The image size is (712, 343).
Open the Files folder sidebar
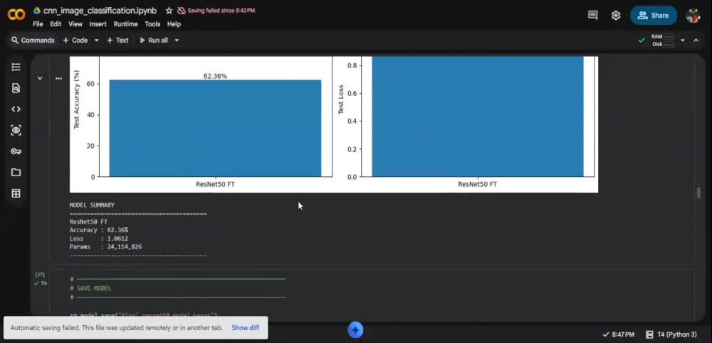pos(16,172)
